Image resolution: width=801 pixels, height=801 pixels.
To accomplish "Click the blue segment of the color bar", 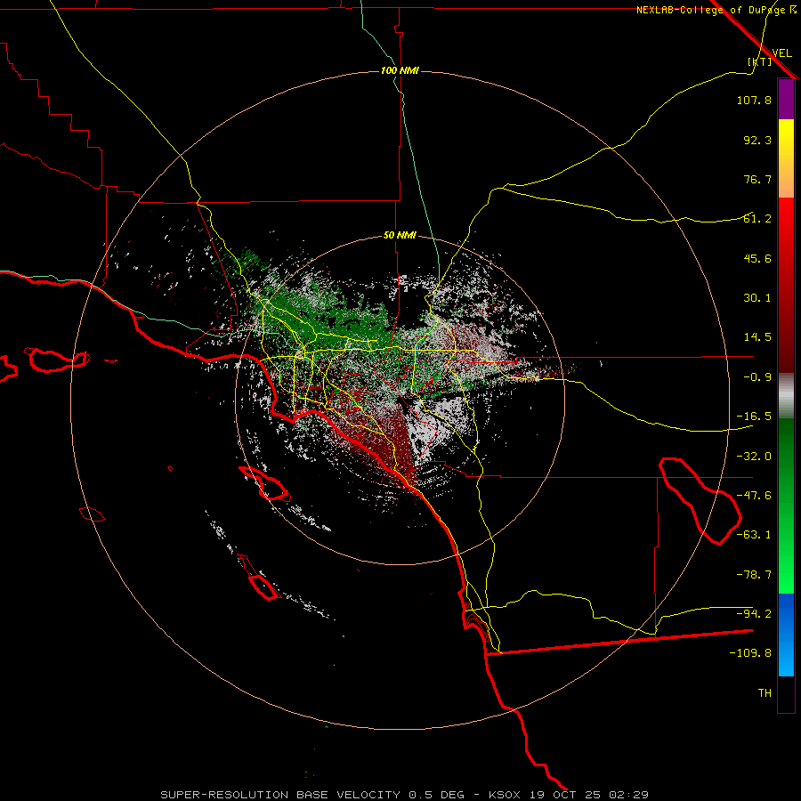I will point(786,635).
